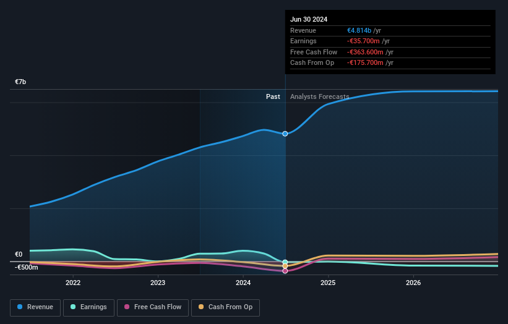Screen dimensions: 508x324
Task: Click the Cash From Op label in tooltip
Action: (312, 63)
